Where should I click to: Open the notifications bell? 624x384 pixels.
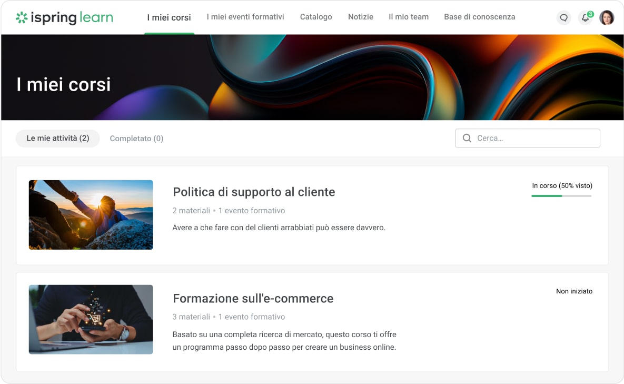click(x=585, y=18)
